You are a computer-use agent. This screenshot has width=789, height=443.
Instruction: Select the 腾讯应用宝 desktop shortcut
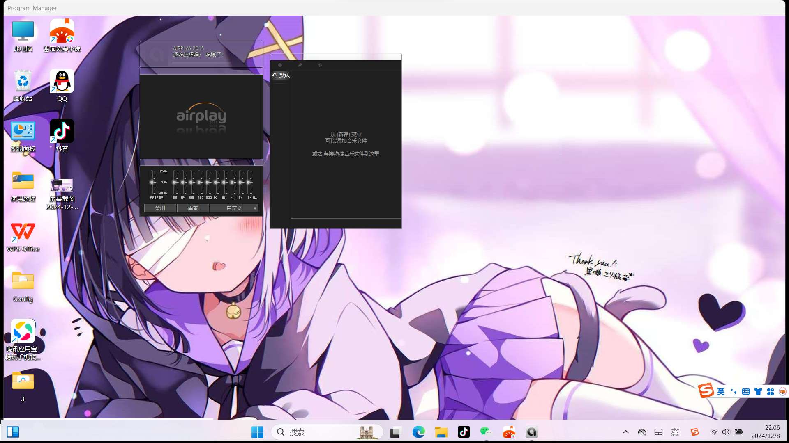pos(23,340)
